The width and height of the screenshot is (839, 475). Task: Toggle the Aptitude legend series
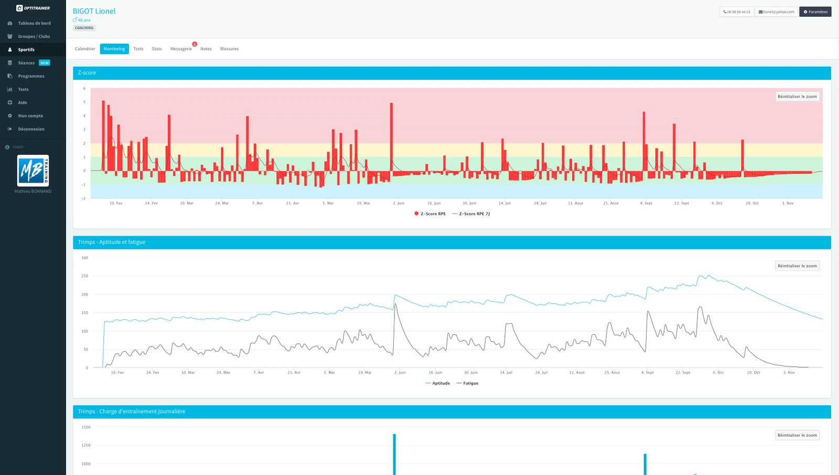pos(437,383)
